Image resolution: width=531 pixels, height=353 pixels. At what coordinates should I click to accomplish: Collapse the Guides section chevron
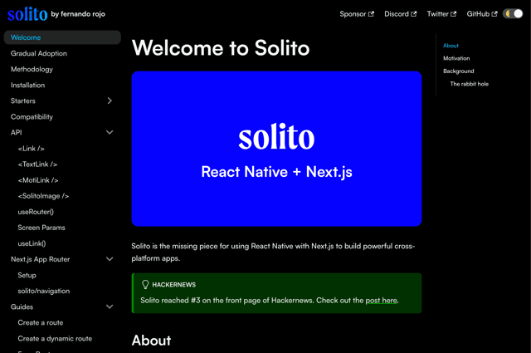(x=110, y=306)
